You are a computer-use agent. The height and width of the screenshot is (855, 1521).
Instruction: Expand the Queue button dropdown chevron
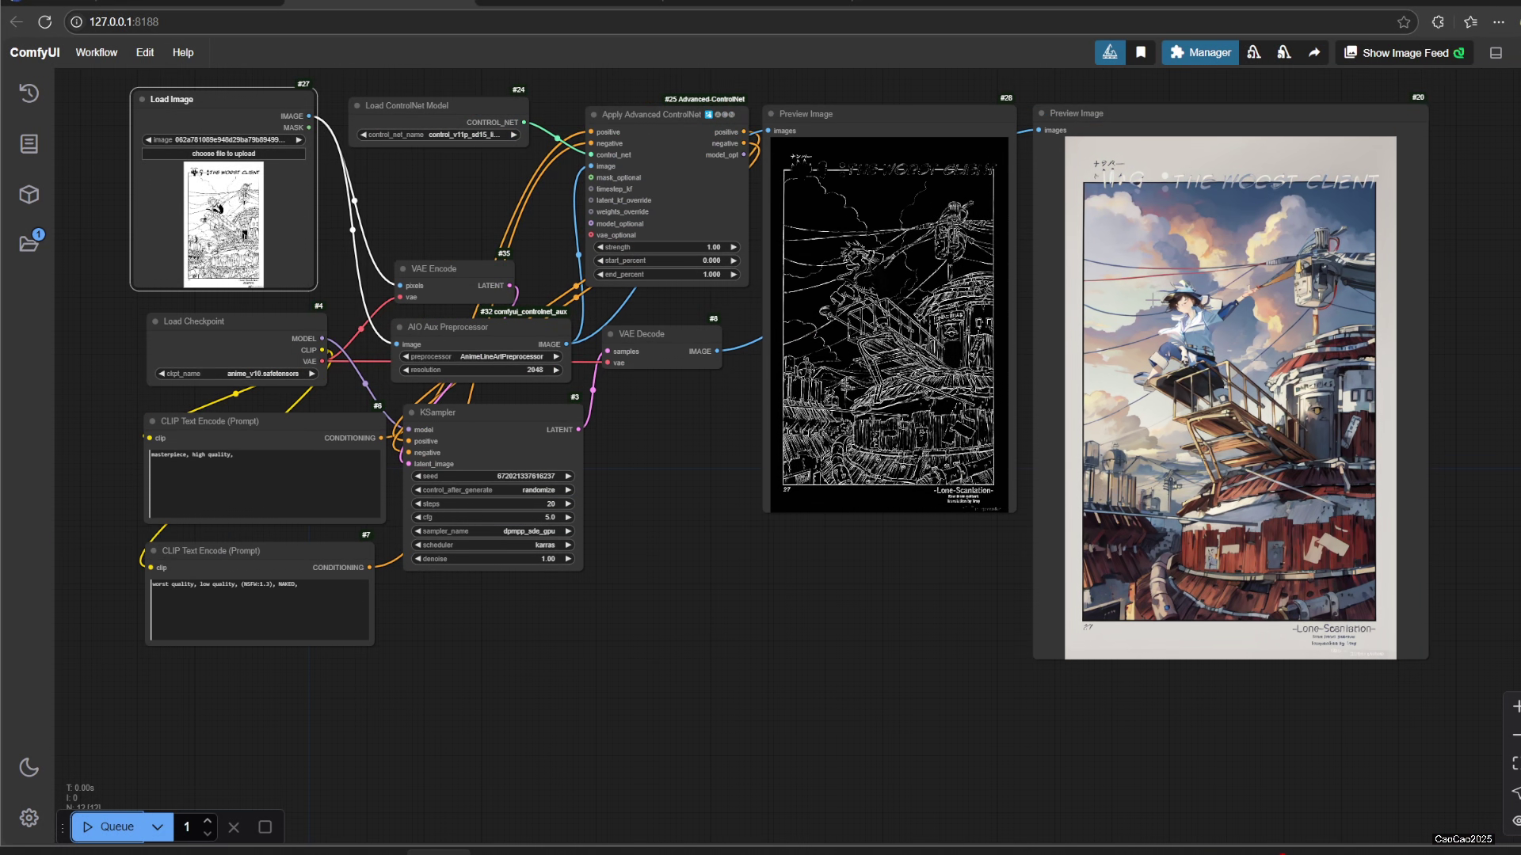click(158, 826)
